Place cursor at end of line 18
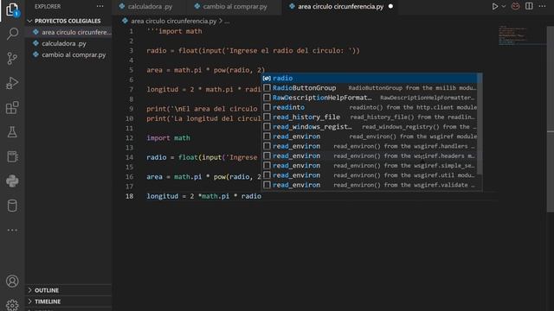Screen dimensions: 554x311 (261, 196)
